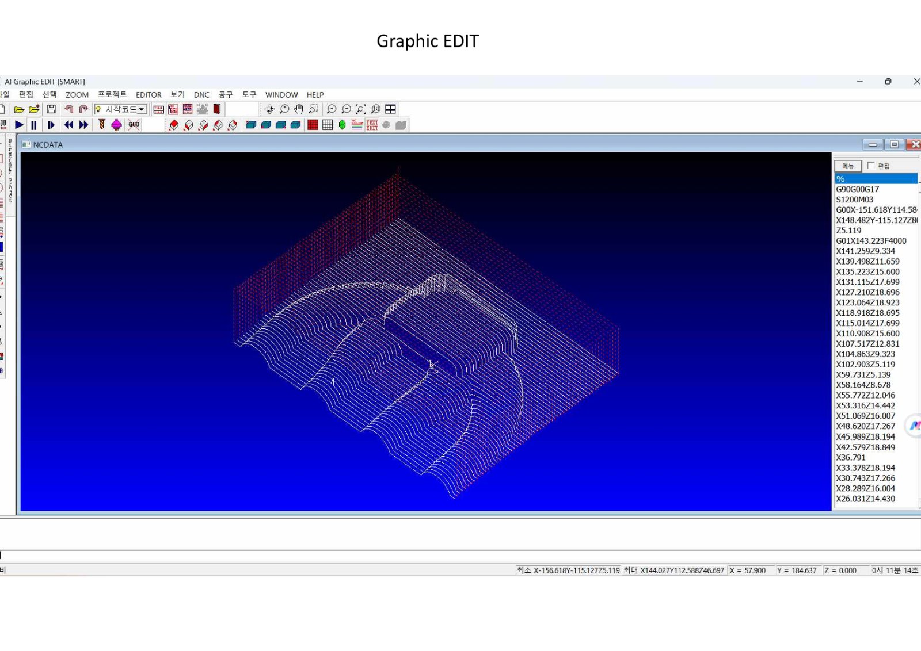Viewport: 921px width, 651px height.
Task: Fit view with the zoom-all icon
Action: coord(361,109)
